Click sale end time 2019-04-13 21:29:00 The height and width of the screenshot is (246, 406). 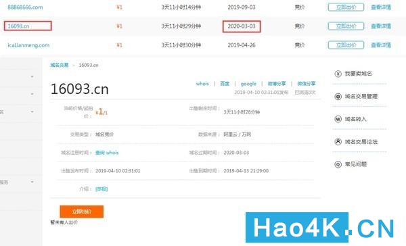(246, 171)
